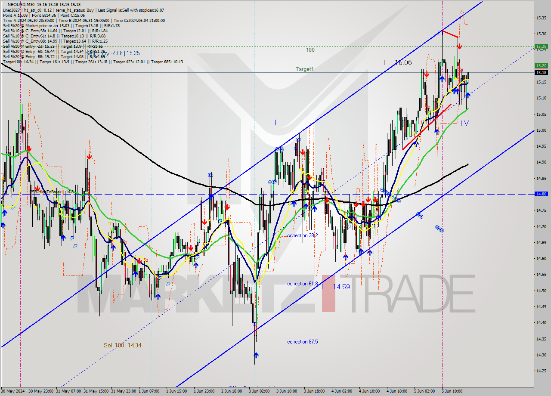The image size is (551, 396).
Task: Click the 14.50 price axis label
Action: tap(541, 291)
